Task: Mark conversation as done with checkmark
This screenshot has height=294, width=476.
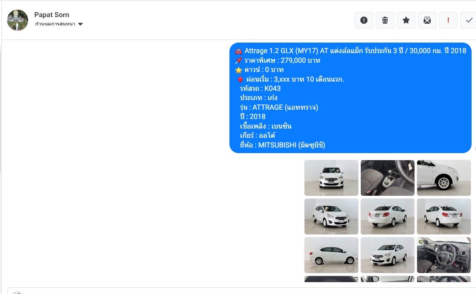Action: tap(469, 20)
